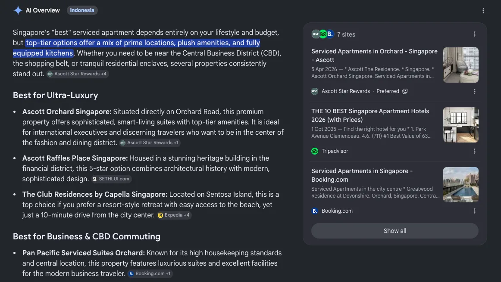Click the Best for Ultra-Luxury heading

(55, 96)
